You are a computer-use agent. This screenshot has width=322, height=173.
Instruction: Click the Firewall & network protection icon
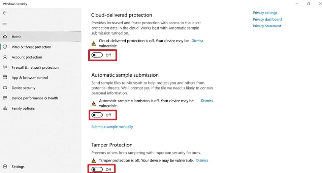(x=5, y=68)
